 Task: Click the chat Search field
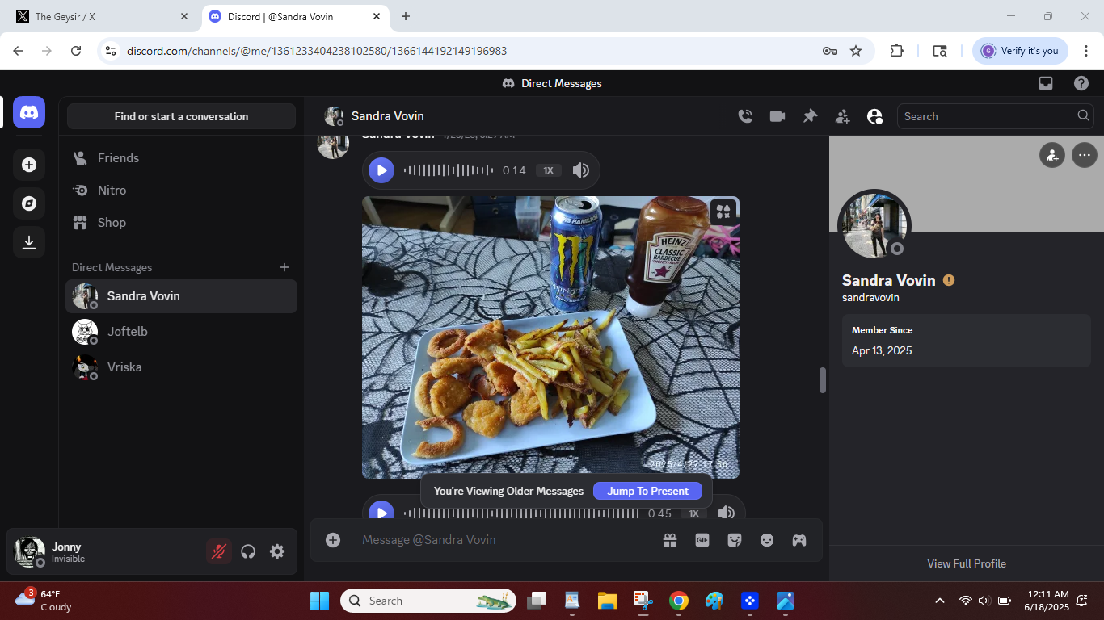995,116
